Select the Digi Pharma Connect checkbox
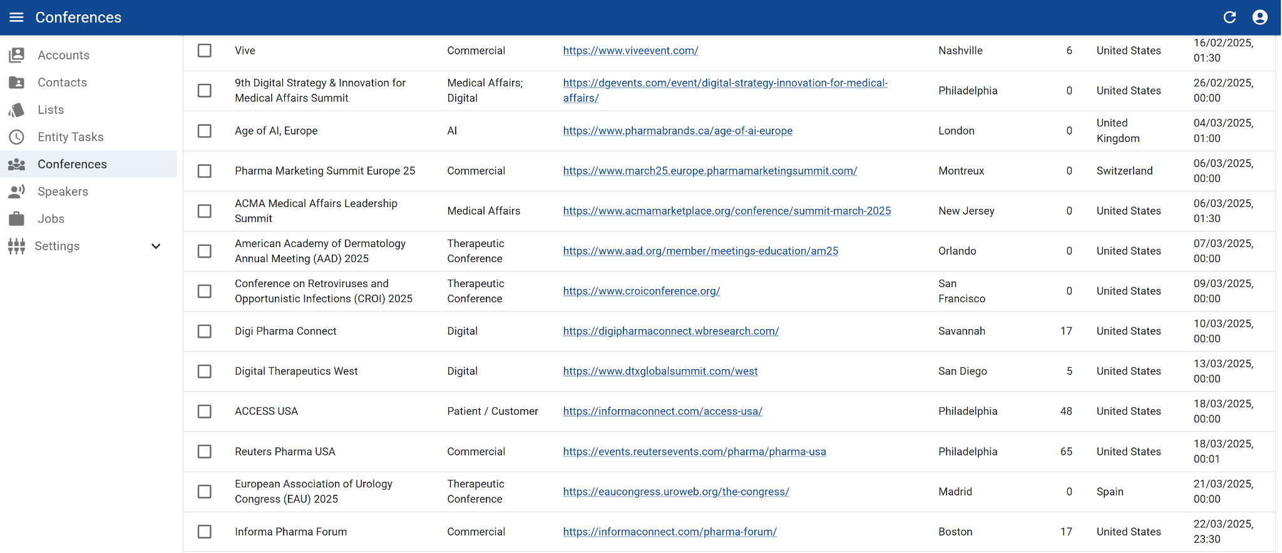Image resolution: width=1282 pixels, height=553 pixels. (205, 331)
